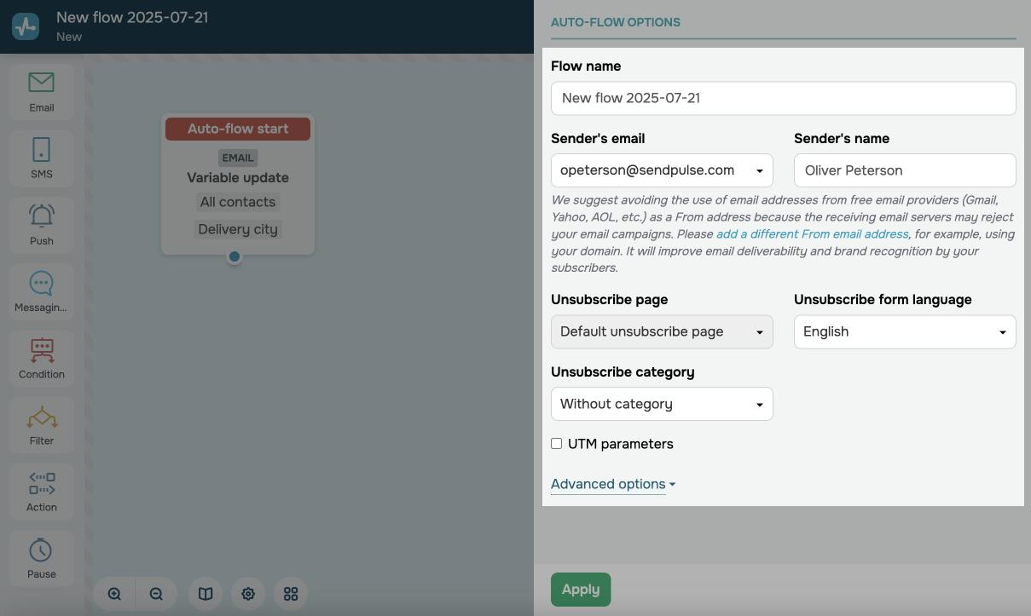Screen dimensions: 1031x616
Task: Enable the UTM parameters checkbox
Action: coord(557,444)
